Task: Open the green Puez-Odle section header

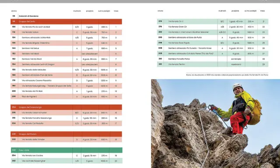Action: coord(66,150)
